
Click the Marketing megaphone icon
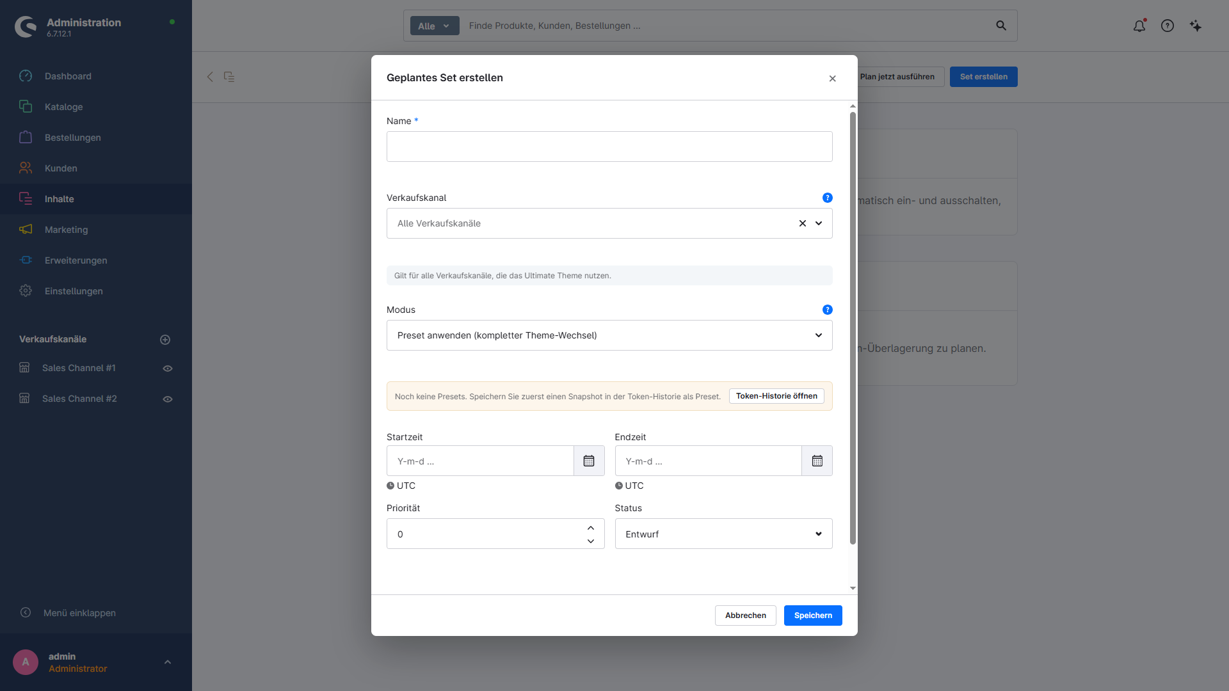point(26,230)
